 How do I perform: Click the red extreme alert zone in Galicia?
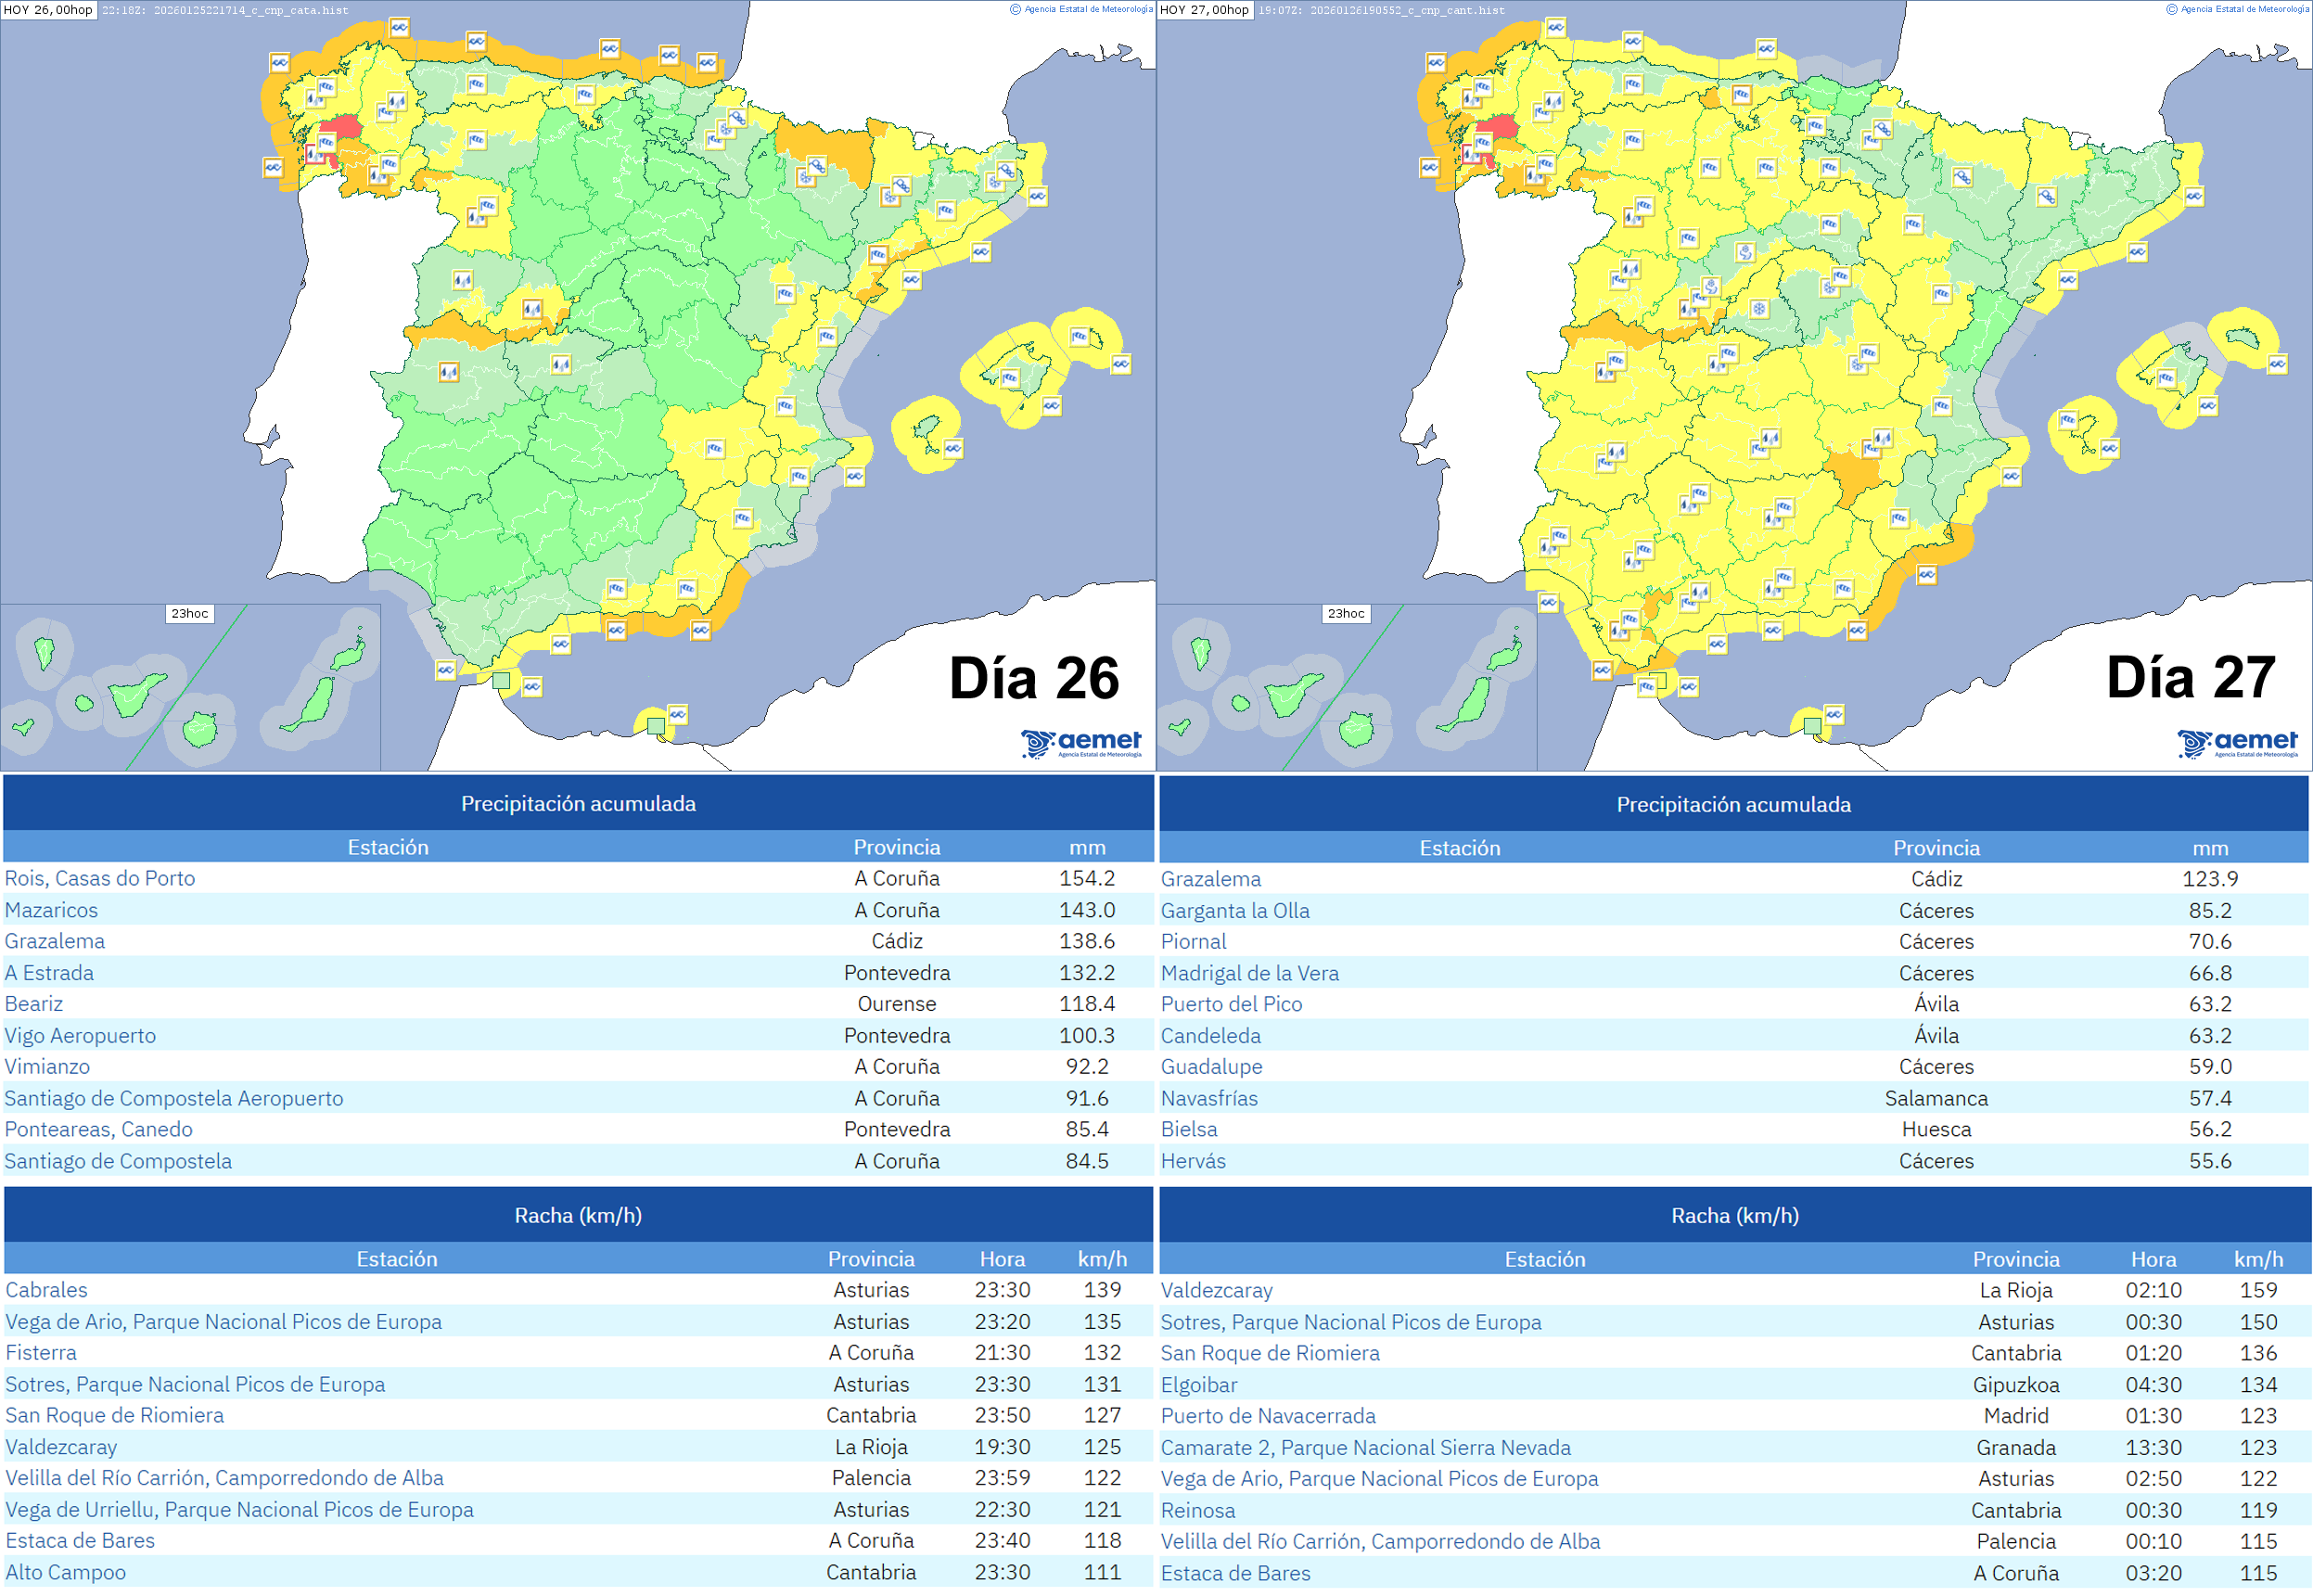[x=340, y=128]
